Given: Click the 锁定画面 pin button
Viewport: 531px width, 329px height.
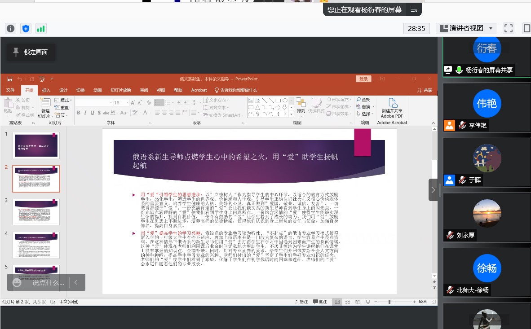Looking at the screenshot, I should [31, 52].
